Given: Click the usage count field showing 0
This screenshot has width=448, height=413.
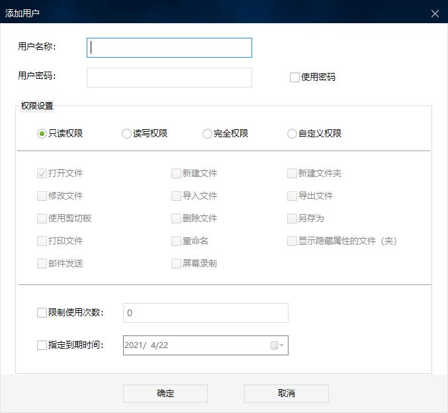Looking at the screenshot, I should click(x=205, y=313).
